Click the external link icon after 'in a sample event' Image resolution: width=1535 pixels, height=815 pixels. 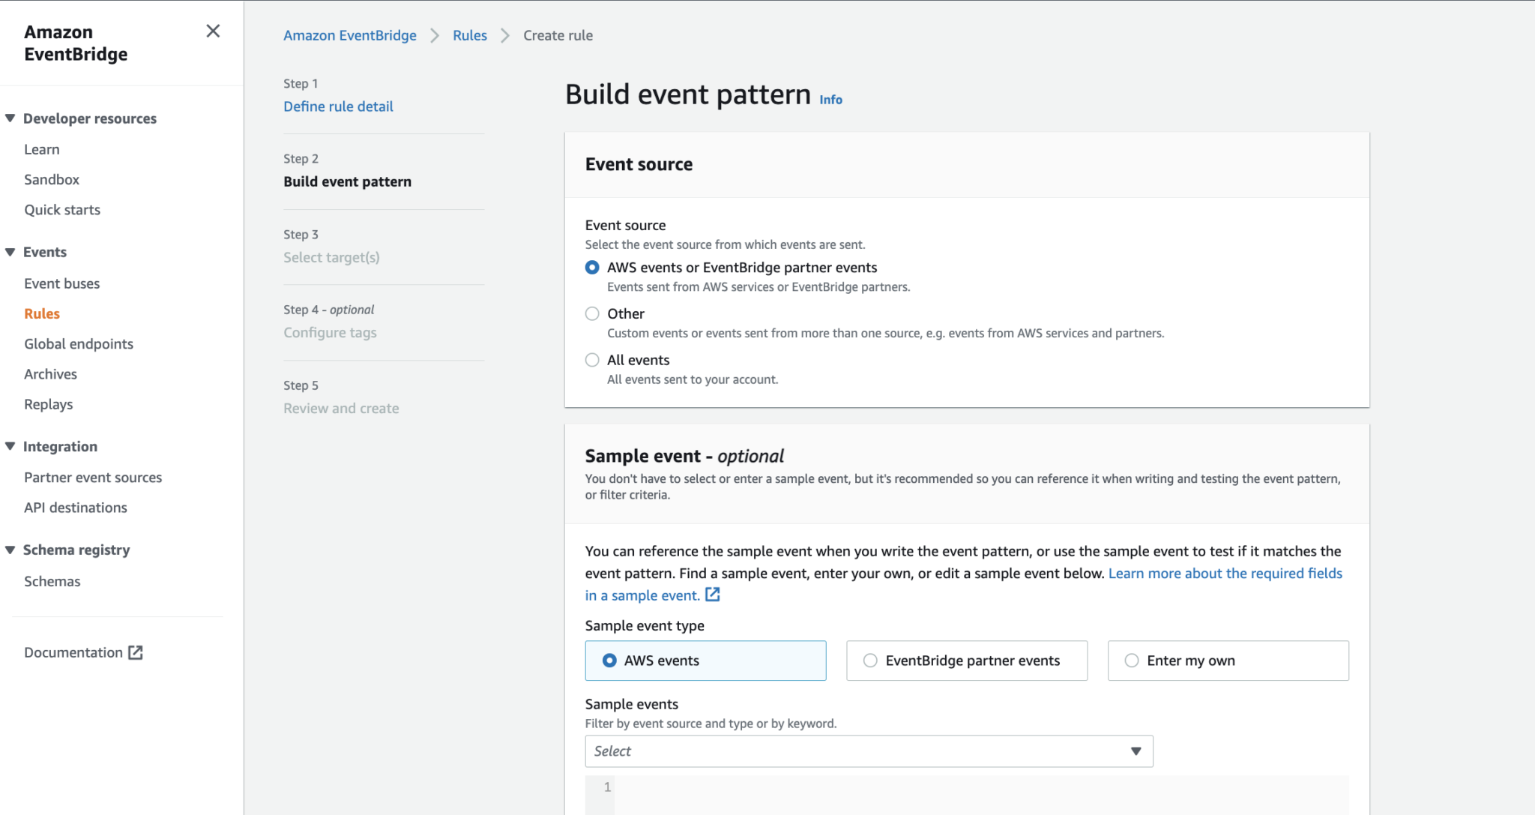pos(711,595)
